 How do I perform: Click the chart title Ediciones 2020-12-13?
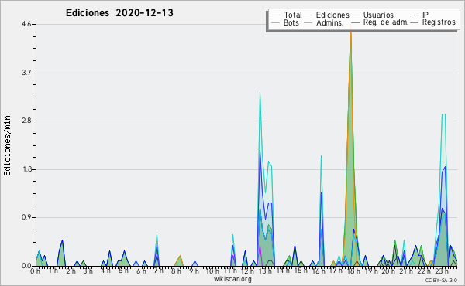click(119, 13)
